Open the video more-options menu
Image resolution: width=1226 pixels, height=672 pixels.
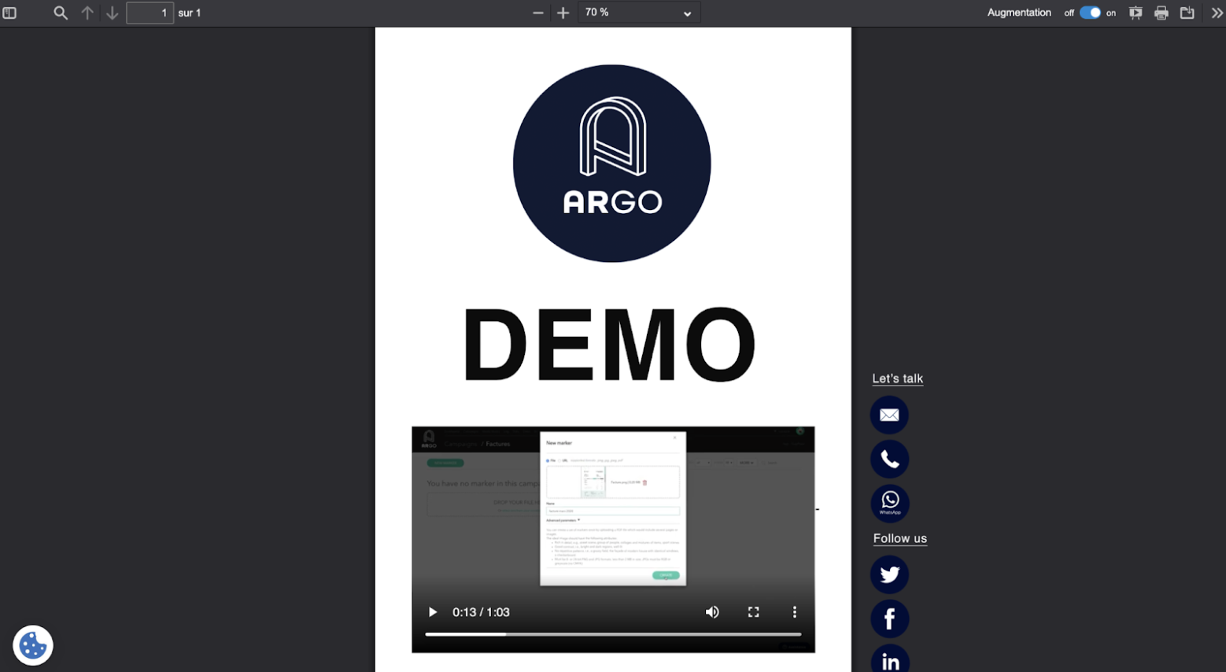(795, 612)
